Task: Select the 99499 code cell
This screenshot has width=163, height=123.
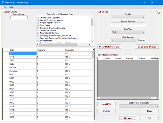Action: pos(22,60)
